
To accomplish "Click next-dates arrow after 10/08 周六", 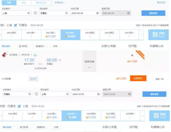I will click(143, 116).
